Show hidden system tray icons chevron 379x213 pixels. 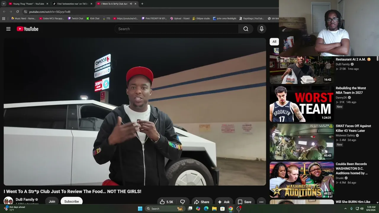(345, 209)
